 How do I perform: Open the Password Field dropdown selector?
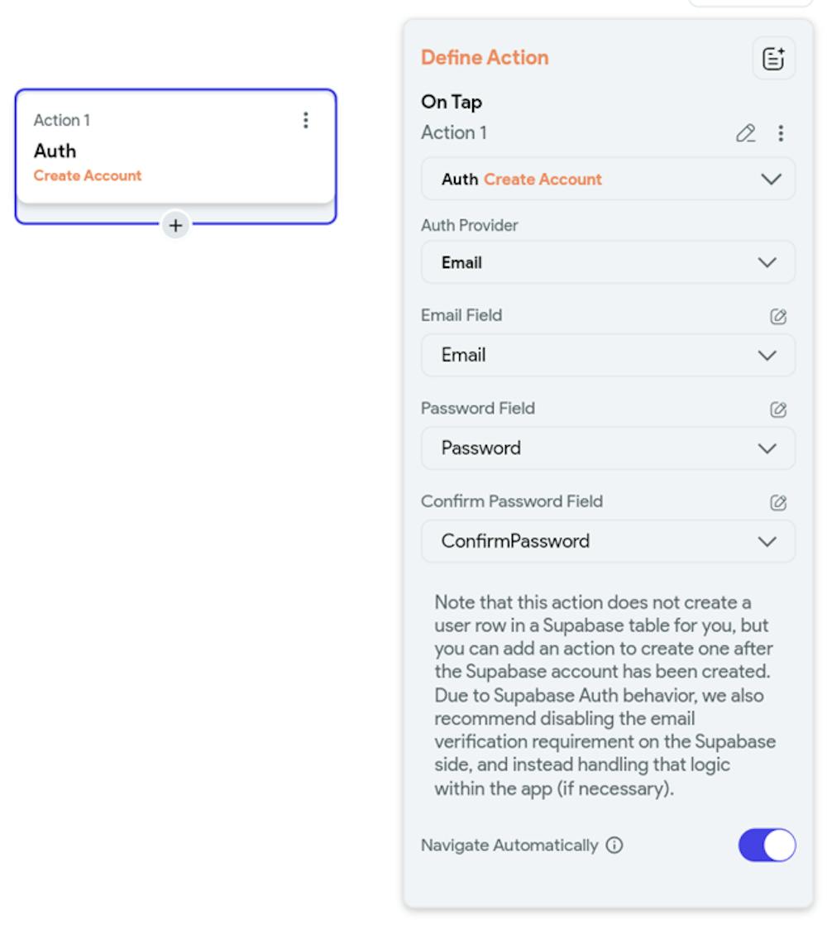pyautogui.click(x=608, y=448)
